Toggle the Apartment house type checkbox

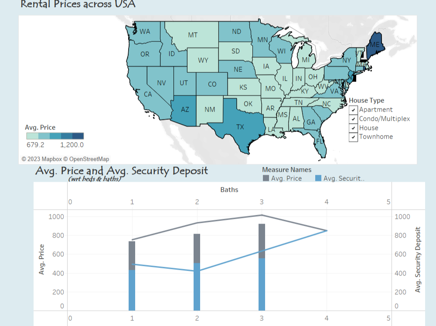[x=353, y=110]
